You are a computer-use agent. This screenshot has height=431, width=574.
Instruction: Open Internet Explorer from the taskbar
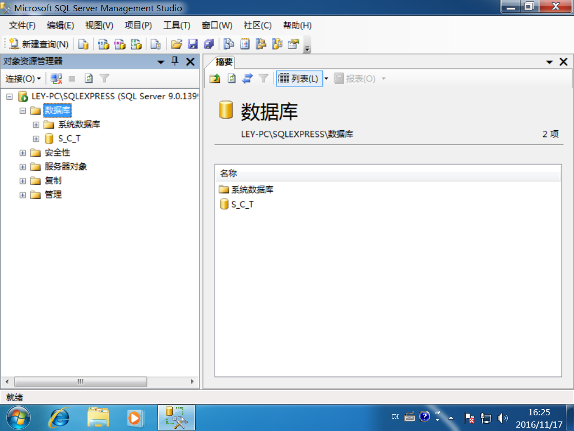click(58, 418)
